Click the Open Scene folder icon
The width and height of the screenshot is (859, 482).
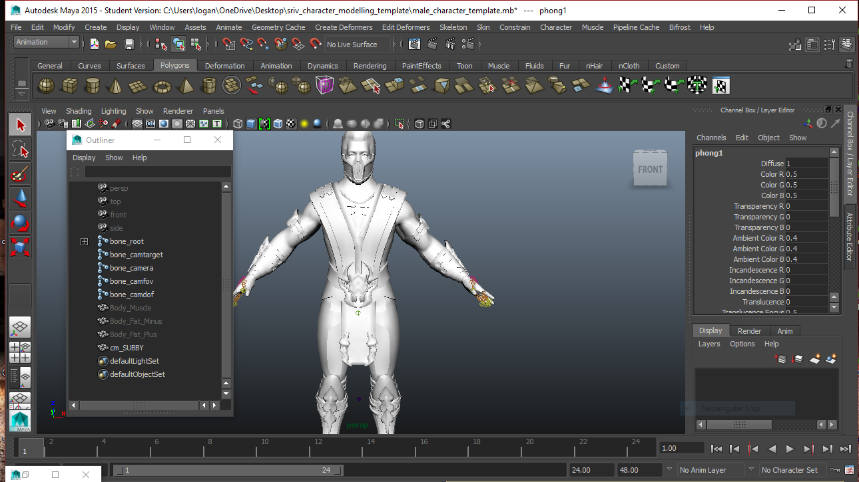click(111, 45)
